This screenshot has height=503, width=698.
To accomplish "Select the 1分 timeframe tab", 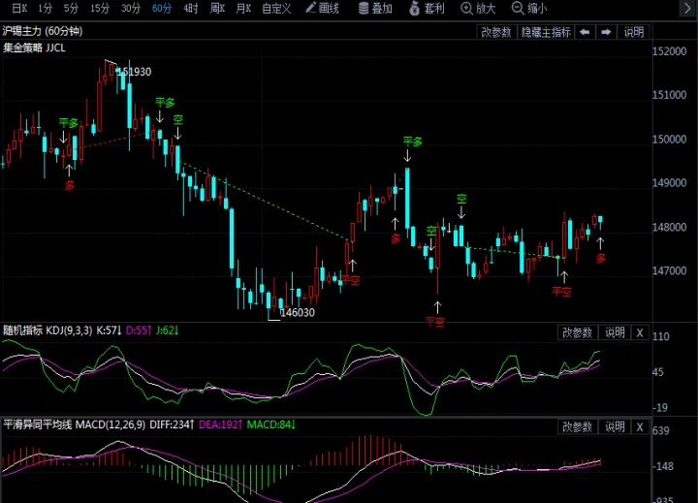I will [45, 8].
